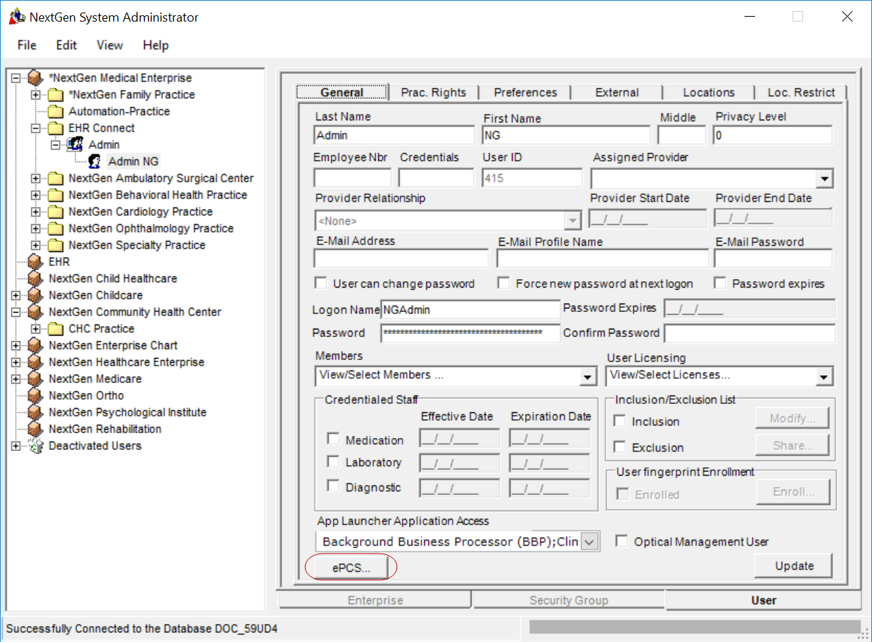The width and height of the screenshot is (872, 642).
Task: Click the NextGen Family Practice folder icon
Action: pyautogui.click(x=56, y=95)
